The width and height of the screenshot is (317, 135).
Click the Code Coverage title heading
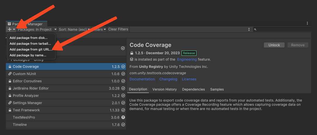pos(150,45)
